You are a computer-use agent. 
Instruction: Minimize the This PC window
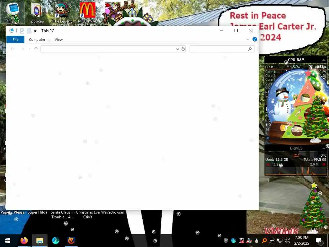222,31
